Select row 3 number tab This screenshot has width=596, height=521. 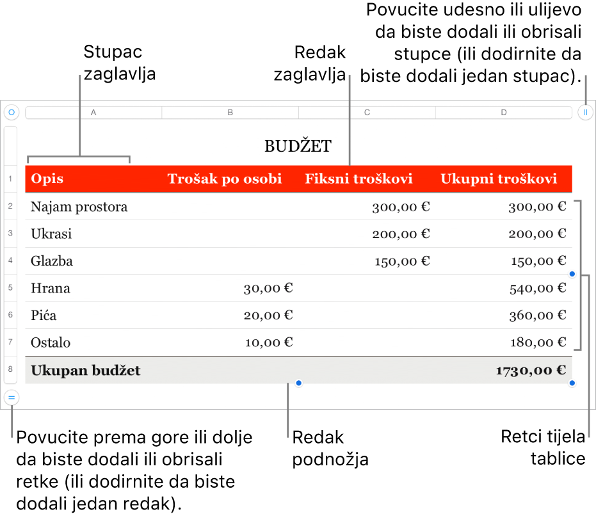coord(10,234)
